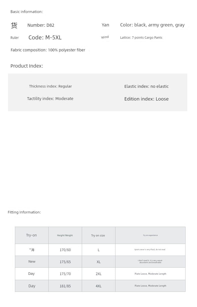Click Edition index: Loose
Viewport: 197px width, 307px height.
coord(146,99)
